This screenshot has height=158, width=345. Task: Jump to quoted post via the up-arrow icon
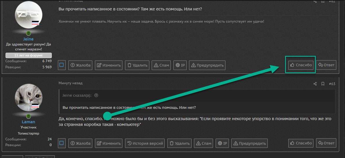tap(96, 95)
